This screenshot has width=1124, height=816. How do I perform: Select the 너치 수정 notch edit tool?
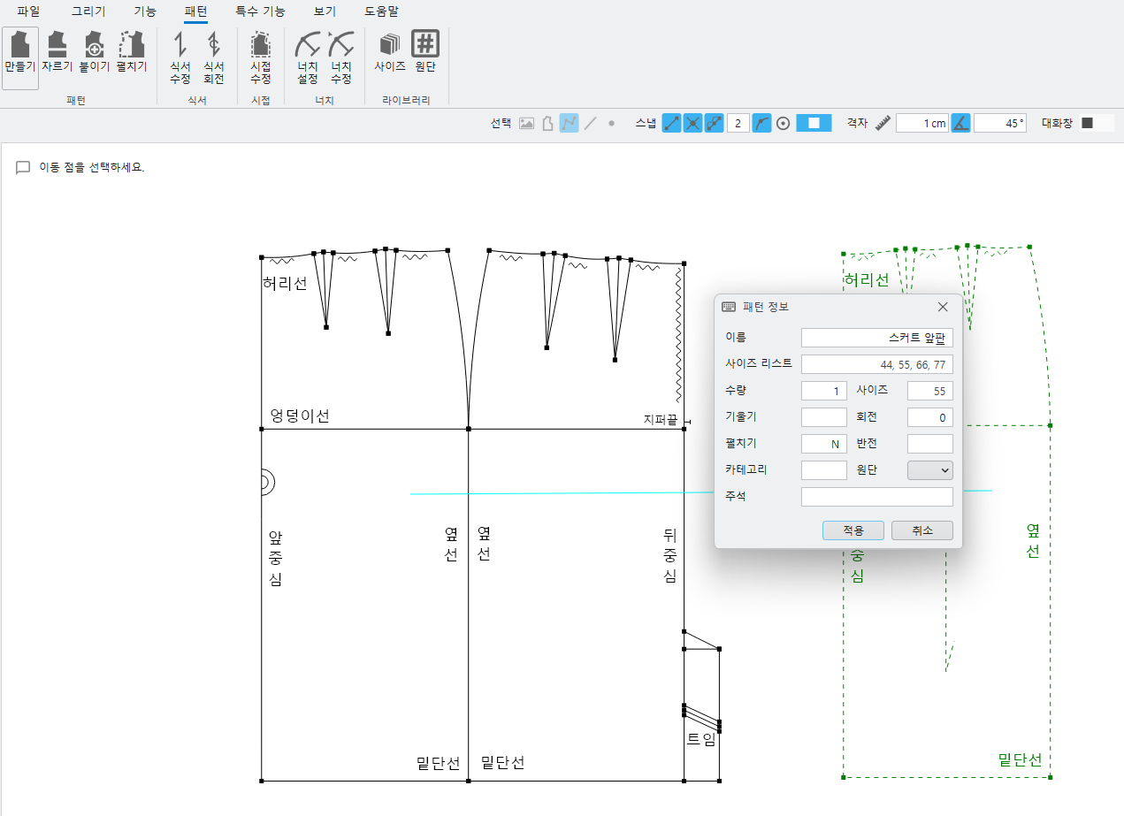coord(341,58)
